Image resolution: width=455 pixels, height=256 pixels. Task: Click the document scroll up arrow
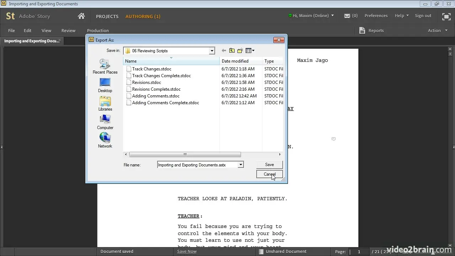450,50
